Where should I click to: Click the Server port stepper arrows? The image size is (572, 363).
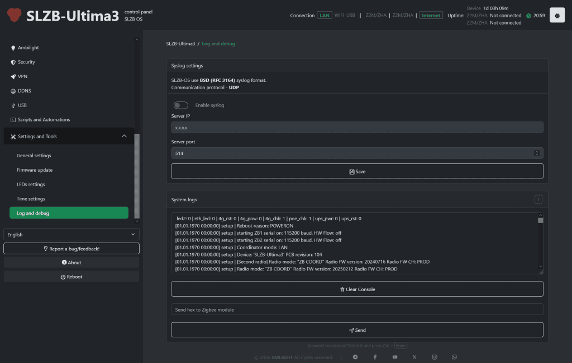pyautogui.click(x=537, y=153)
